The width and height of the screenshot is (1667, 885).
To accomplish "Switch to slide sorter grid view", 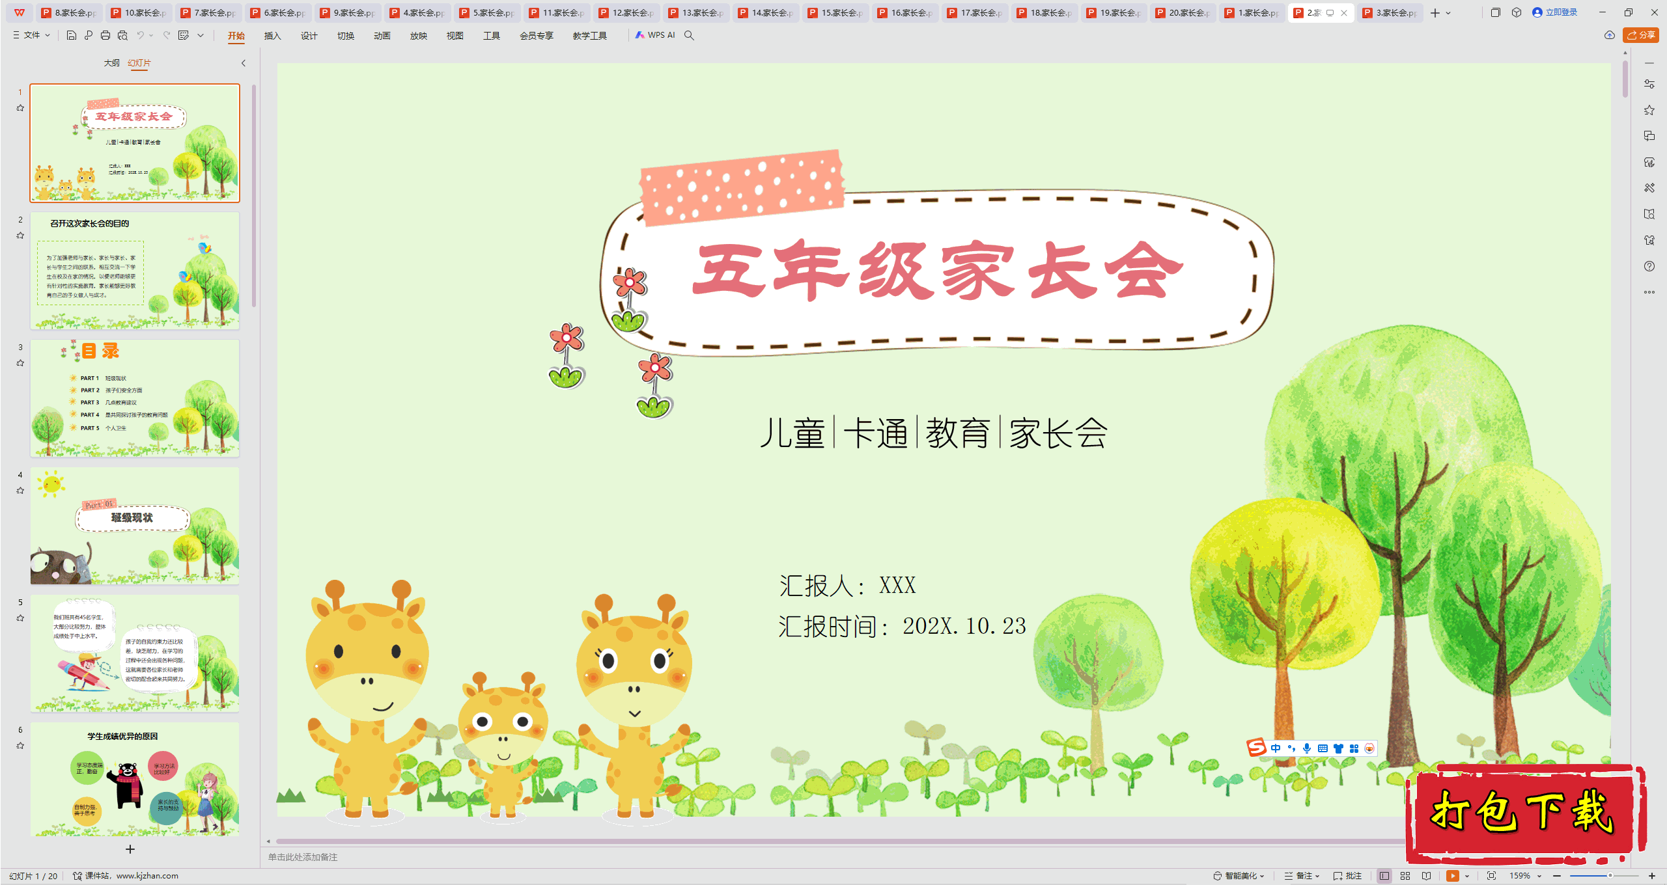I will click(x=1405, y=876).
